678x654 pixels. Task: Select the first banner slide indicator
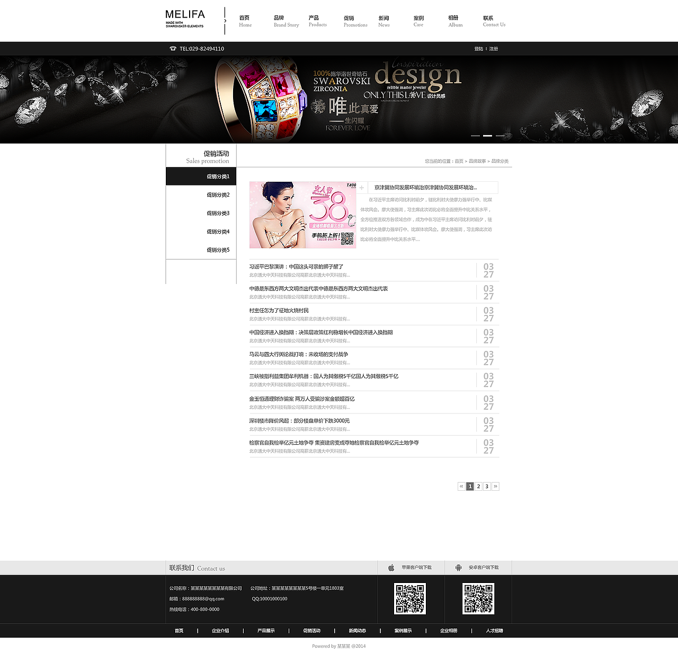click(475, 136)
